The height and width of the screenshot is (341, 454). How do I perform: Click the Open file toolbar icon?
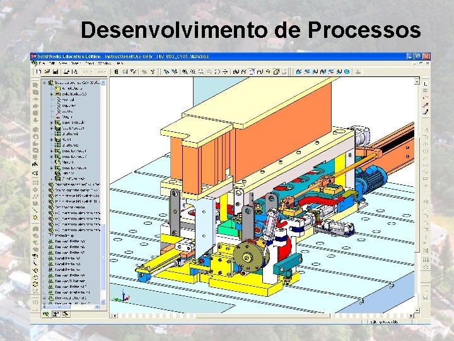(x=47, y=71)
